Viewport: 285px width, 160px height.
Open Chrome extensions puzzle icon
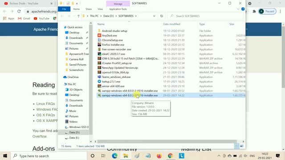254,12
